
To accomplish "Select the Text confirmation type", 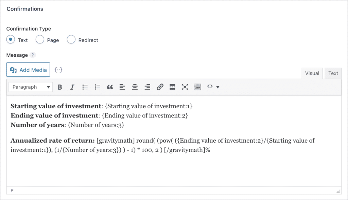I will point(11,40).
